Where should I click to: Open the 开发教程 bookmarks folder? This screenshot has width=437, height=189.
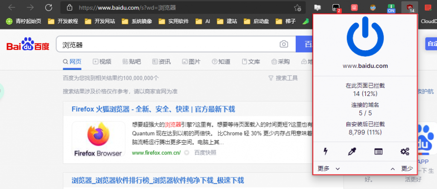(63, 21)
